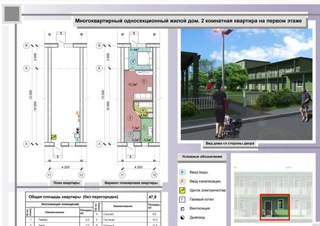The width and height of the screenshot is (320, 226).
Task: Click the '11,4м²' bedroom area label
Action: (134, 49)
